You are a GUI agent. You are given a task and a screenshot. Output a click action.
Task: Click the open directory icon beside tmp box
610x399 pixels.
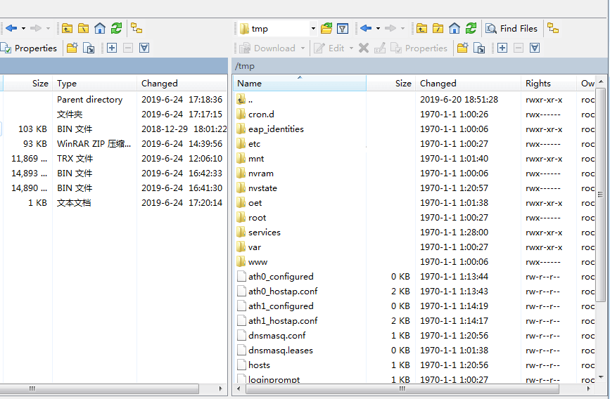[326, 29]
